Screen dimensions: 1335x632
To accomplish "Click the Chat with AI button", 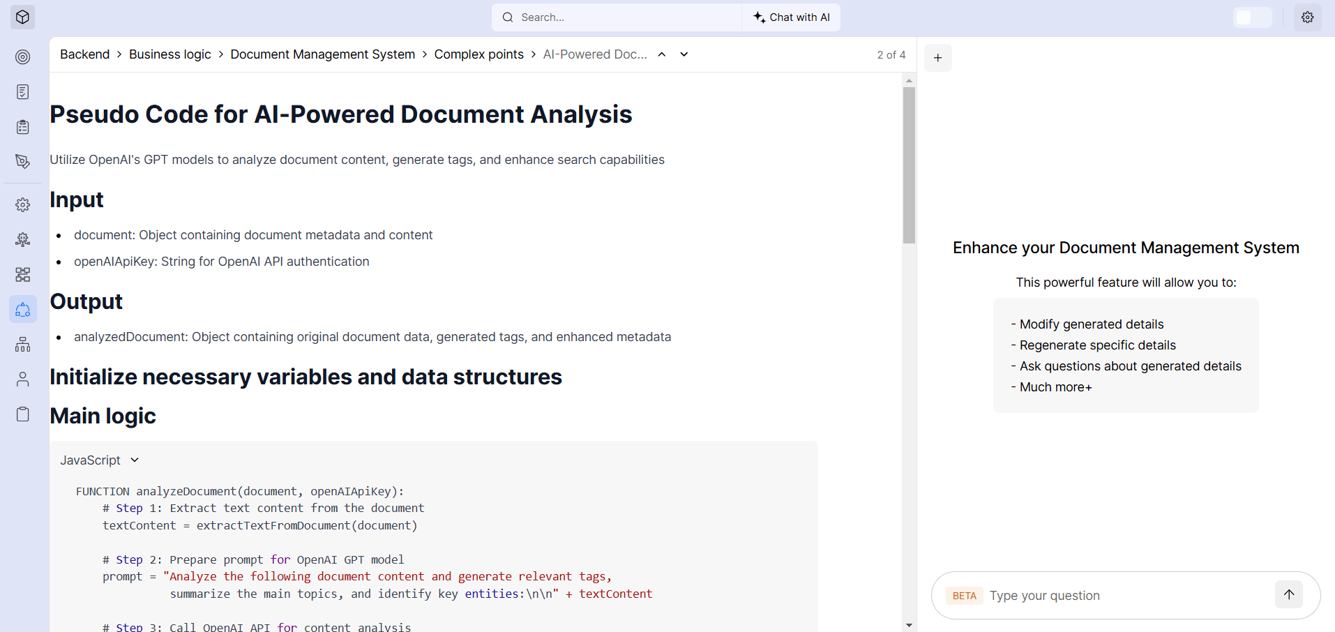I will point(791,17).
